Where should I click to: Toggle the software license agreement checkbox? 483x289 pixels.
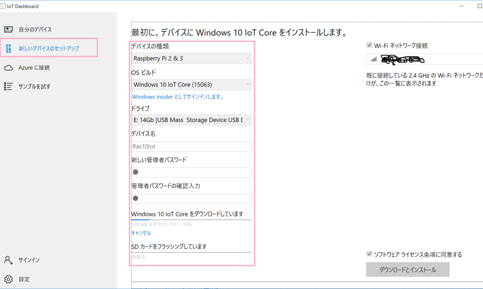369,254
